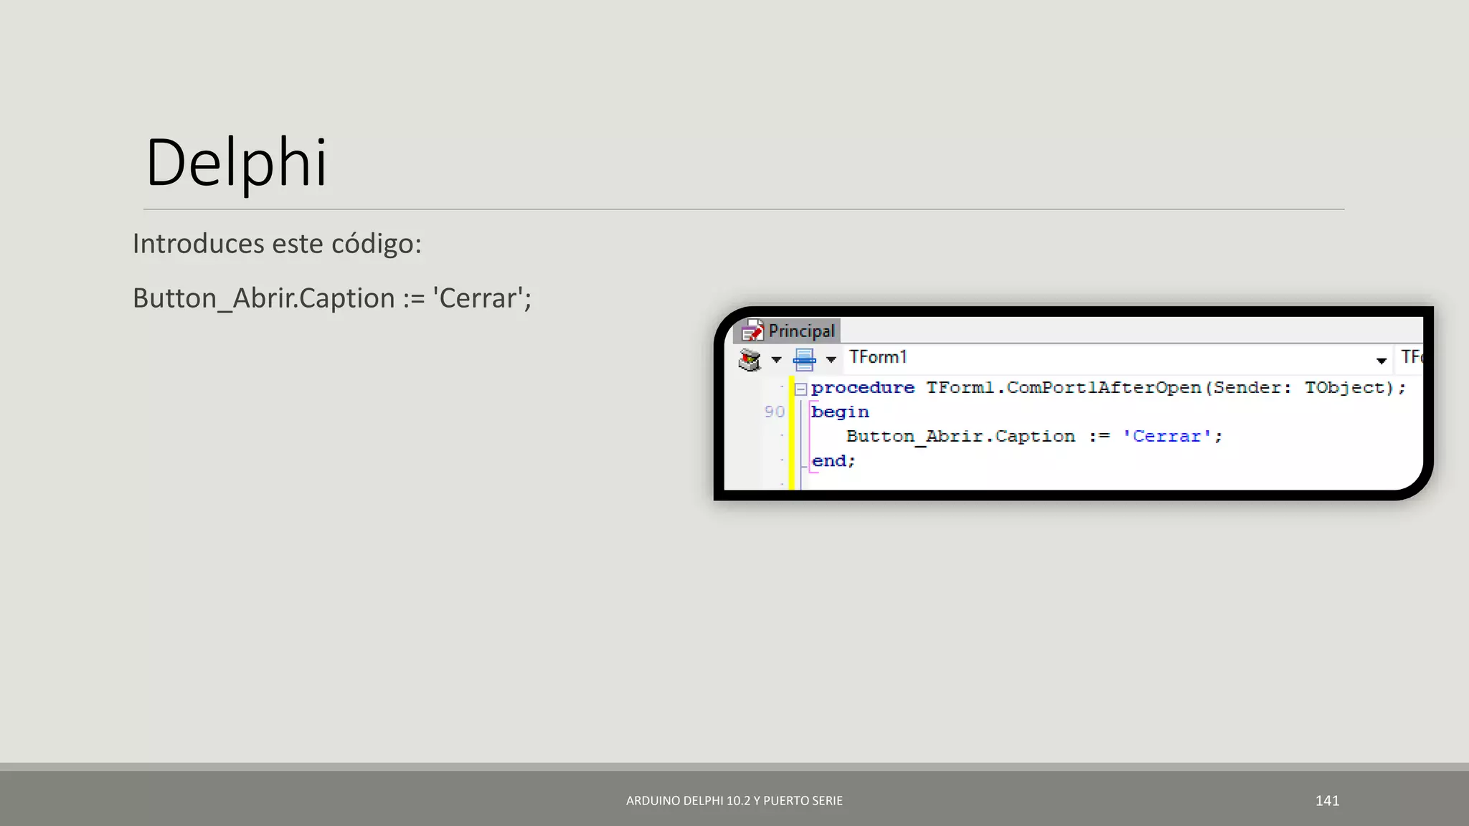Collapse the ComPort1AfterOpen procedure block

801,389
